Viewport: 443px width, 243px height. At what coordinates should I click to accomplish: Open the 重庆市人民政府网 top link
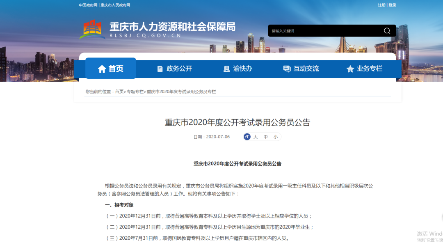(115, 5)
